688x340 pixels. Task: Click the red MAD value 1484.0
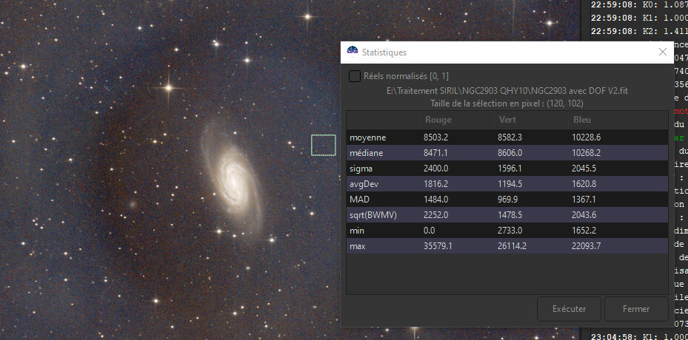pyautogui.click(x=435, y=200)
